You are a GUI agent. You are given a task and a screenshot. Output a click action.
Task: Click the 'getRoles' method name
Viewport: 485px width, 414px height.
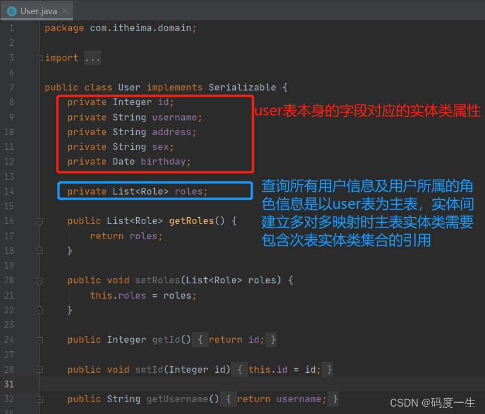click(192, 221)
